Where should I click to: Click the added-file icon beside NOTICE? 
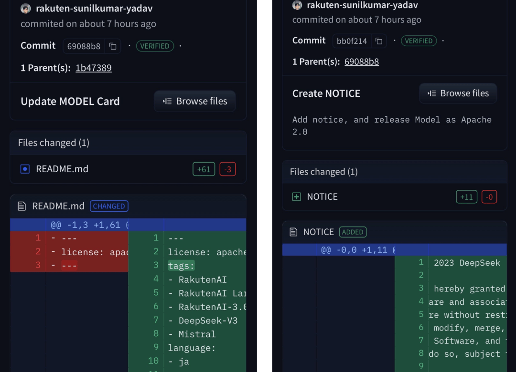coord(297,196)
